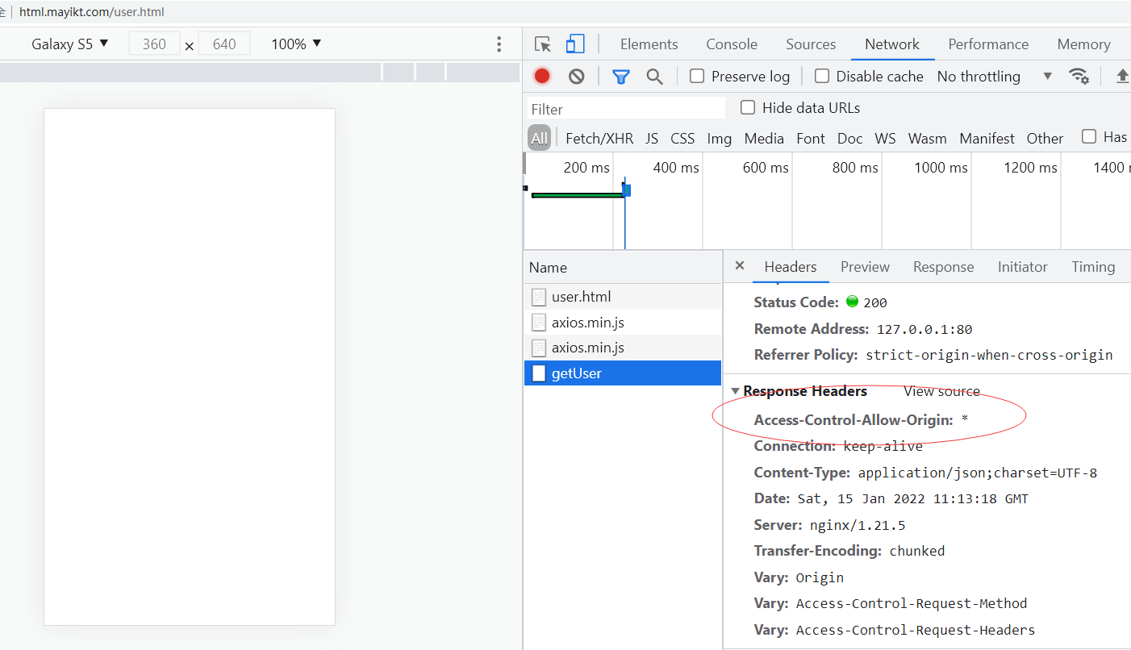Open the Memory tab
This screenshot has width=1131, height=650.
[1083, 44]
